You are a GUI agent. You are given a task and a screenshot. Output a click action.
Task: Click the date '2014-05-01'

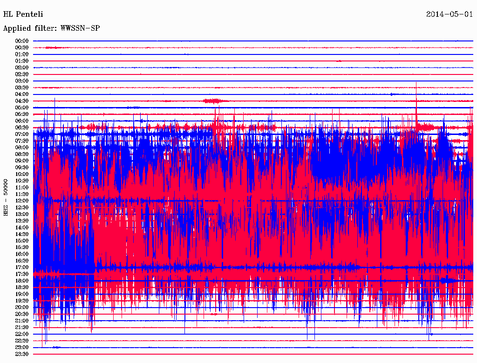tap(450, 14)
